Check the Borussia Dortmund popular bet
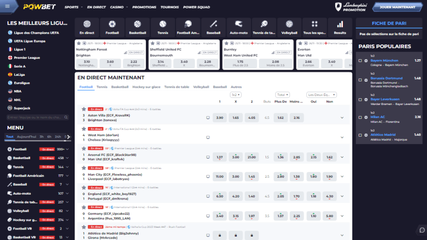This screenshot has height=240, width=427. 360,80
